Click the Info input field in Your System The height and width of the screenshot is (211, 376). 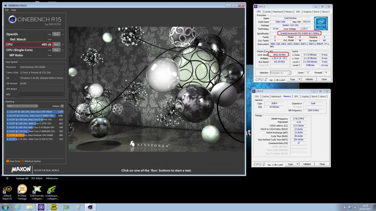[41, 94]
